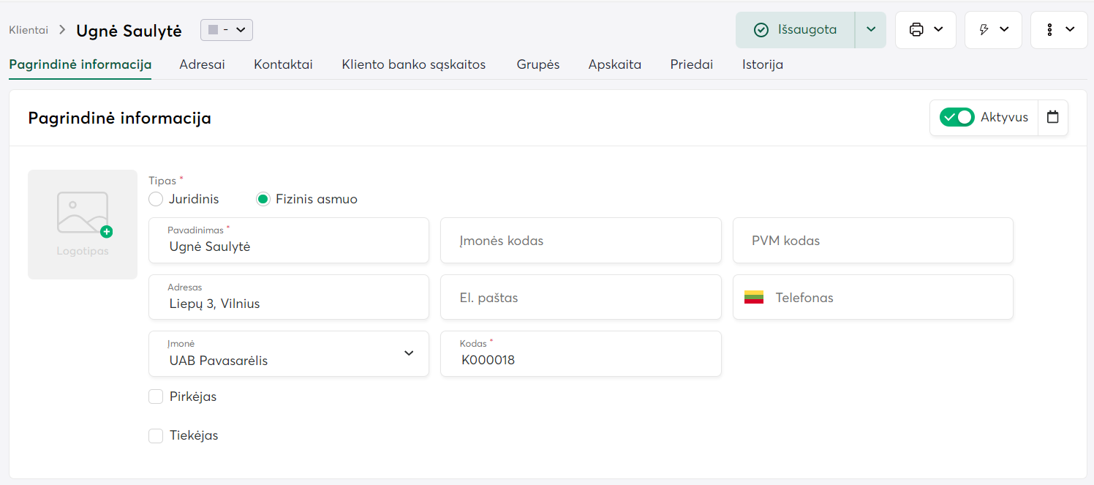Open the Kliento banko sąskaitos tab
Image resolution: width=1094 pixels, height=485 pixels.
413,64
